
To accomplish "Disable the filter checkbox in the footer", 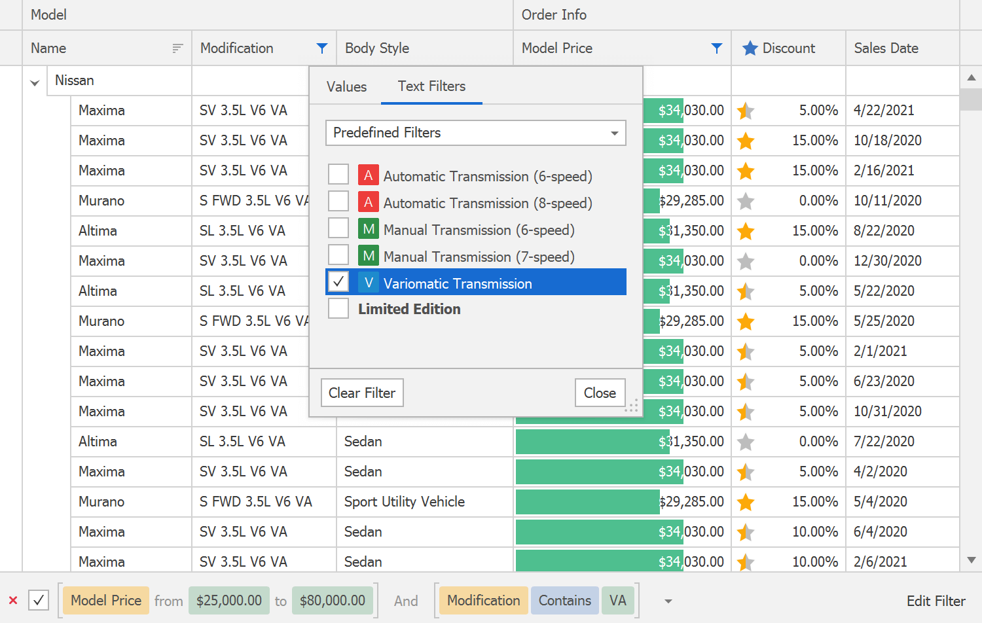I will pyautogui.click(x=38, y=600).
